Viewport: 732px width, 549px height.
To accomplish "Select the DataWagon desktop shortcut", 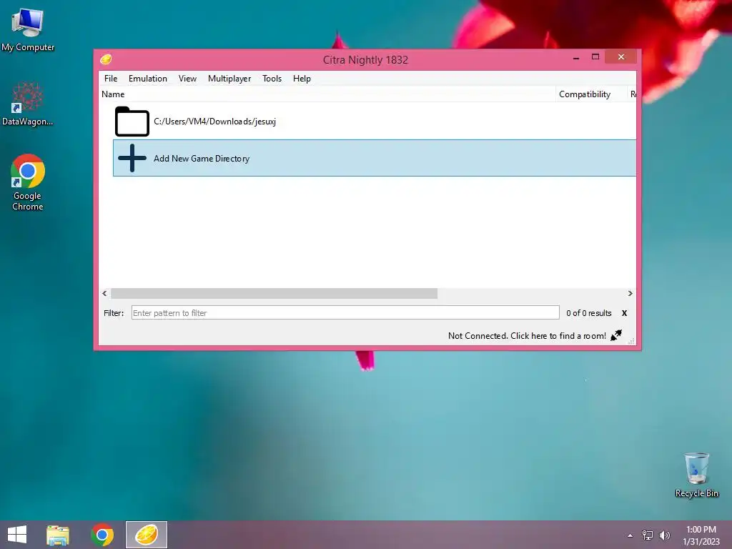I will pos(28,104).
